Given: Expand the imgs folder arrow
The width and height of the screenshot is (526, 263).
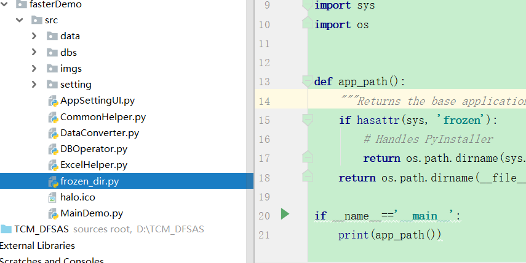Looking at the screenshot, I should point(34,68).
